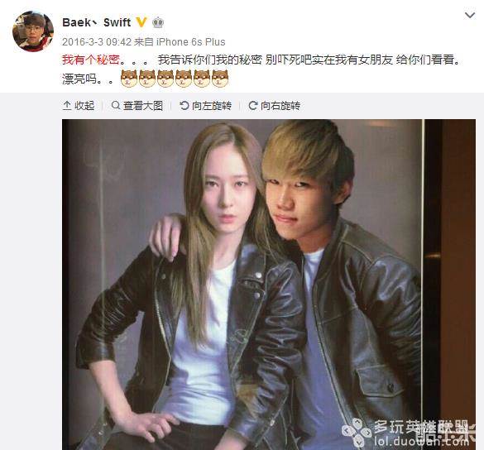Open the 2016-3-3 09:42 timestamp link
This screenshot has height=450, width=484.
(x=97, y=42)
